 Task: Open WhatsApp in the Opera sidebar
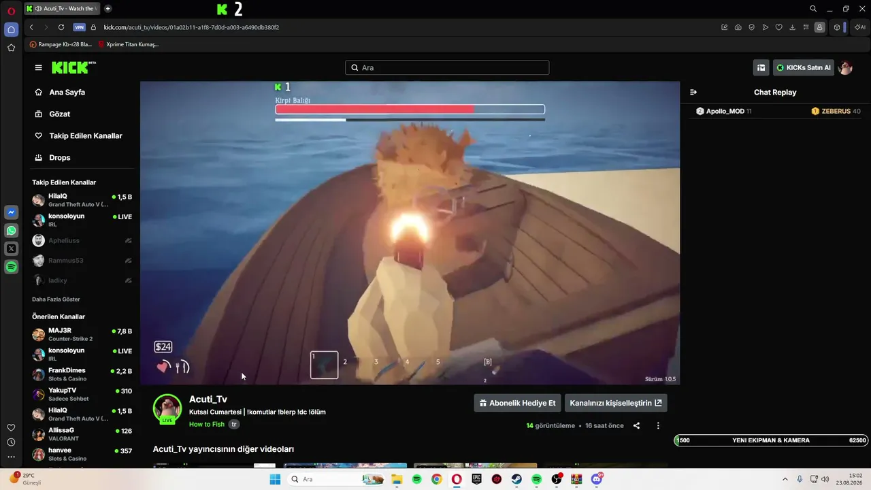(11, 231)
